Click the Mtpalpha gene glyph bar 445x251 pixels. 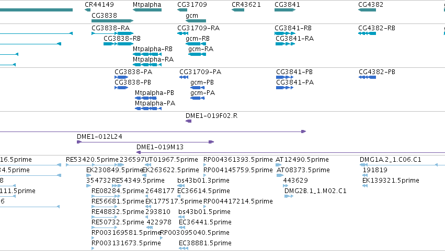click(x=147, y=10)
